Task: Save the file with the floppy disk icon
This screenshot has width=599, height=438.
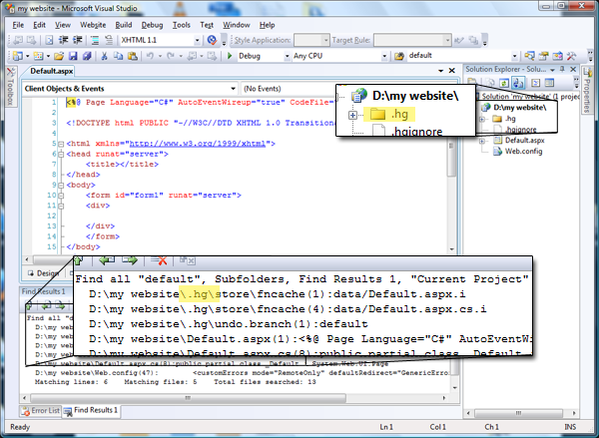Action: coord(73,56)
